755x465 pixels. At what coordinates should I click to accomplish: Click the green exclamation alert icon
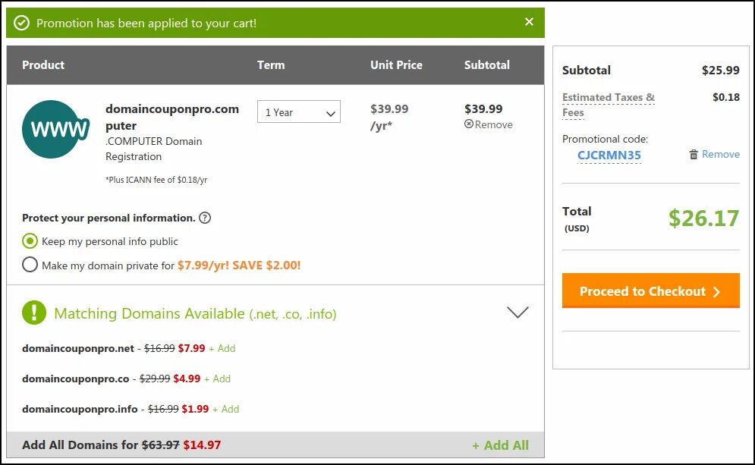[34, 313]
